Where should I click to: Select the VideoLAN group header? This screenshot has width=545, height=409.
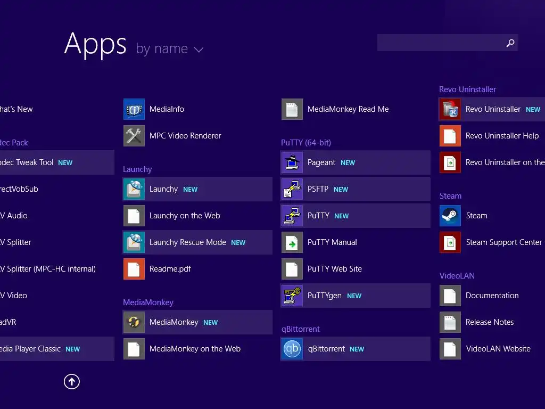(457, 276)
